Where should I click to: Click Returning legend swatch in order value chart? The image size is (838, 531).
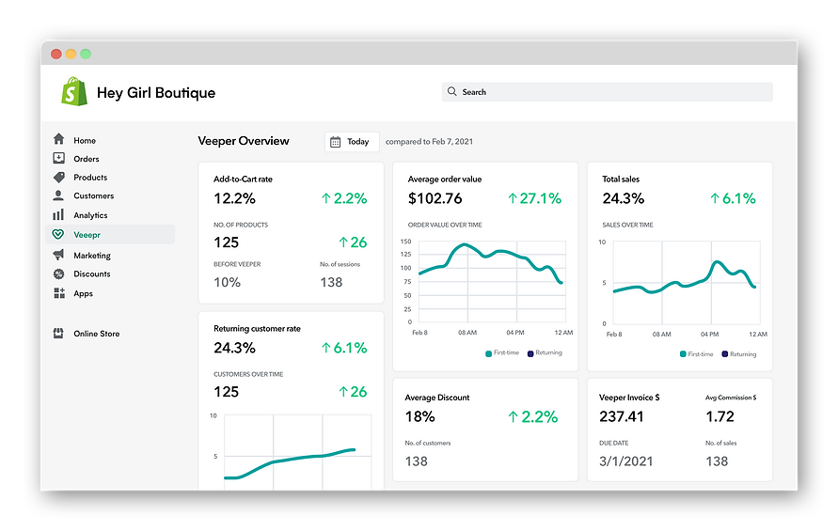coord(530,353)
